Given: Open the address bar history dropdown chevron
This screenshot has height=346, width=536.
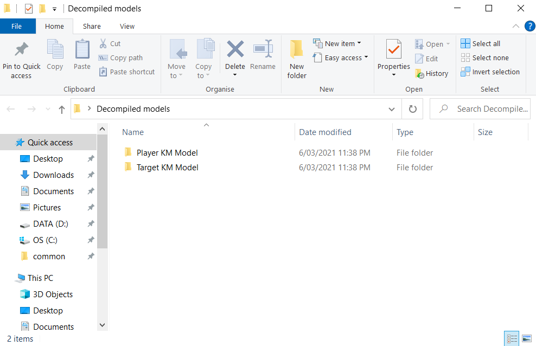Looking at the screenshot, I should (392, 109).
